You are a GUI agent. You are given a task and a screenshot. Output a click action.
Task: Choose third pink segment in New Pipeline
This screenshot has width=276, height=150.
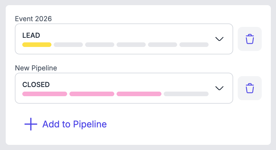click(139, 94)
